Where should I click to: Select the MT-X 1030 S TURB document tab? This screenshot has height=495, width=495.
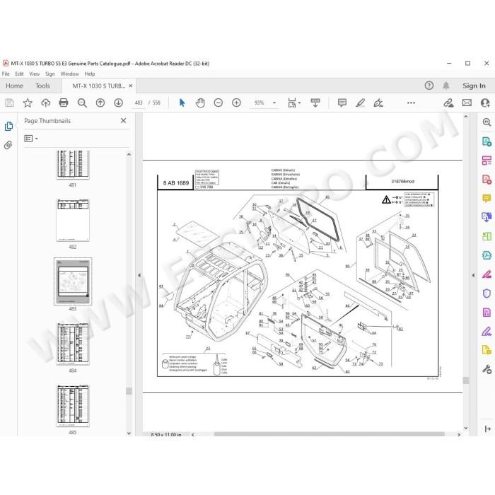point(99,86)
